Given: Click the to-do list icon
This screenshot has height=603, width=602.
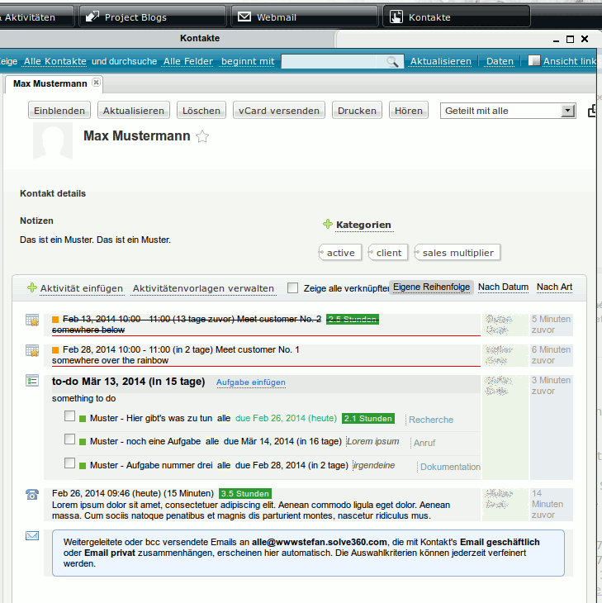Looking at the screenshot, I should [x=32, y=381].
